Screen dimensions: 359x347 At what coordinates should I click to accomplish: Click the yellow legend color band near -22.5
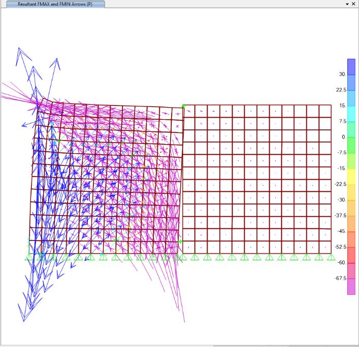tap(351, 177)
